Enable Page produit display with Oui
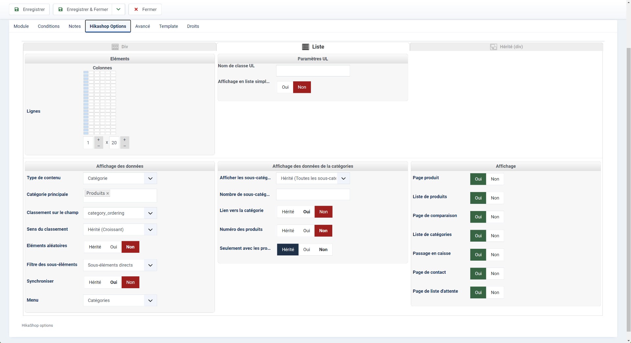The image size is (631, 343). pos(478,179)
